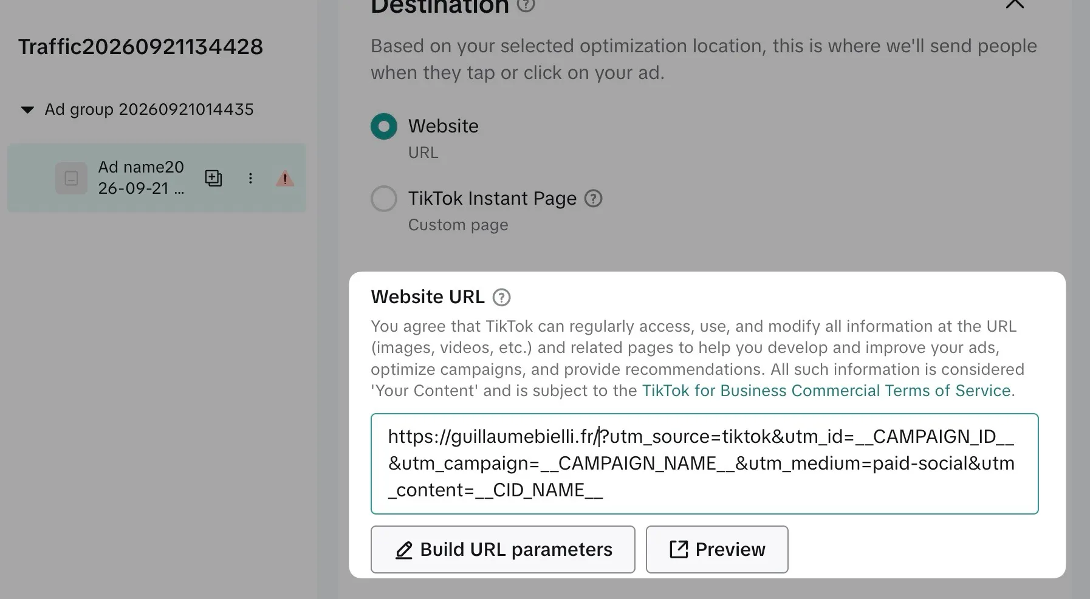Click the Ad group 20260921014435 label

coord(149,109)
